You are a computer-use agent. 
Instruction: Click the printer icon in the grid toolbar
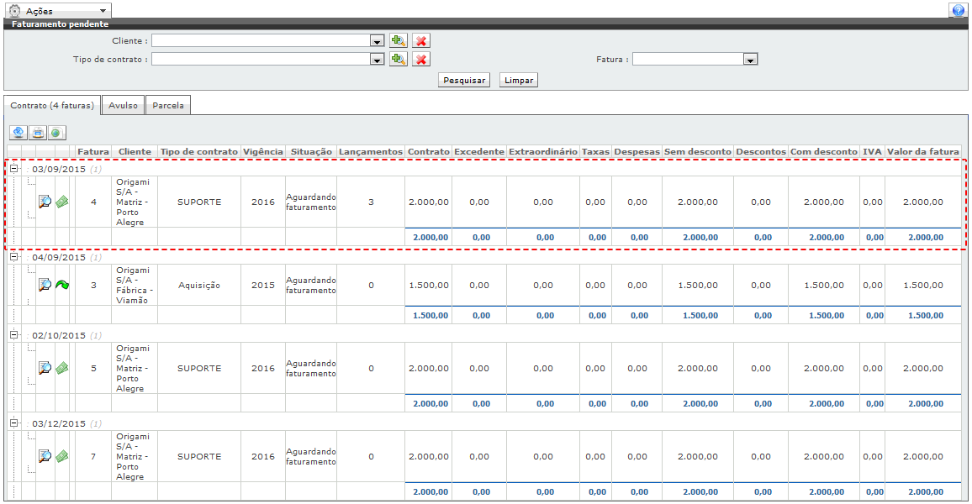coord(38,133)
